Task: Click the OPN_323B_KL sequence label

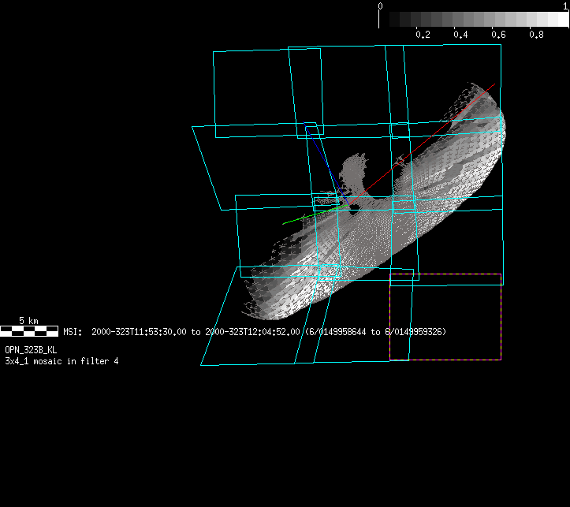Action: click(31, 349)
